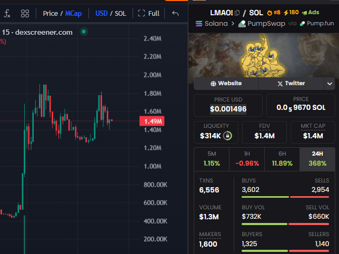This screenshot has width=339, height=254.
Task: Click the BUYERS 1,325 value
Action: (250, 243)
